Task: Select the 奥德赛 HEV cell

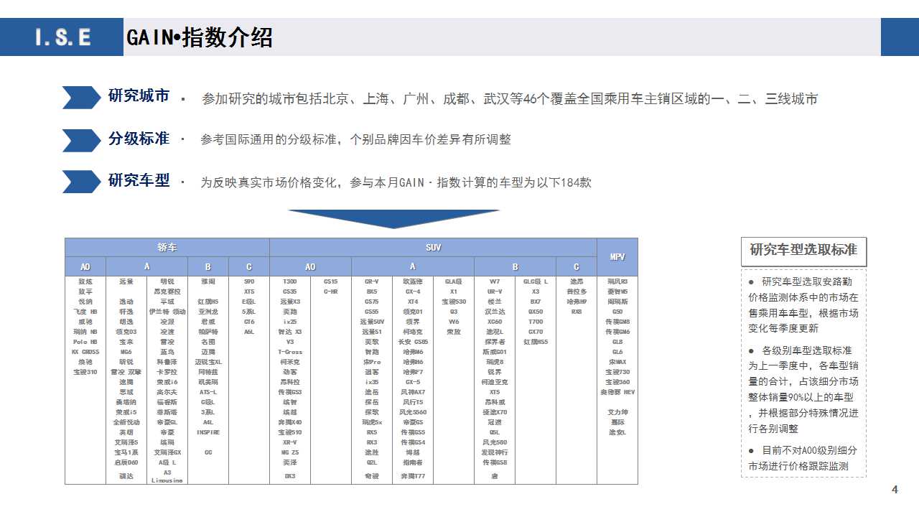Action: coord(617,393)
